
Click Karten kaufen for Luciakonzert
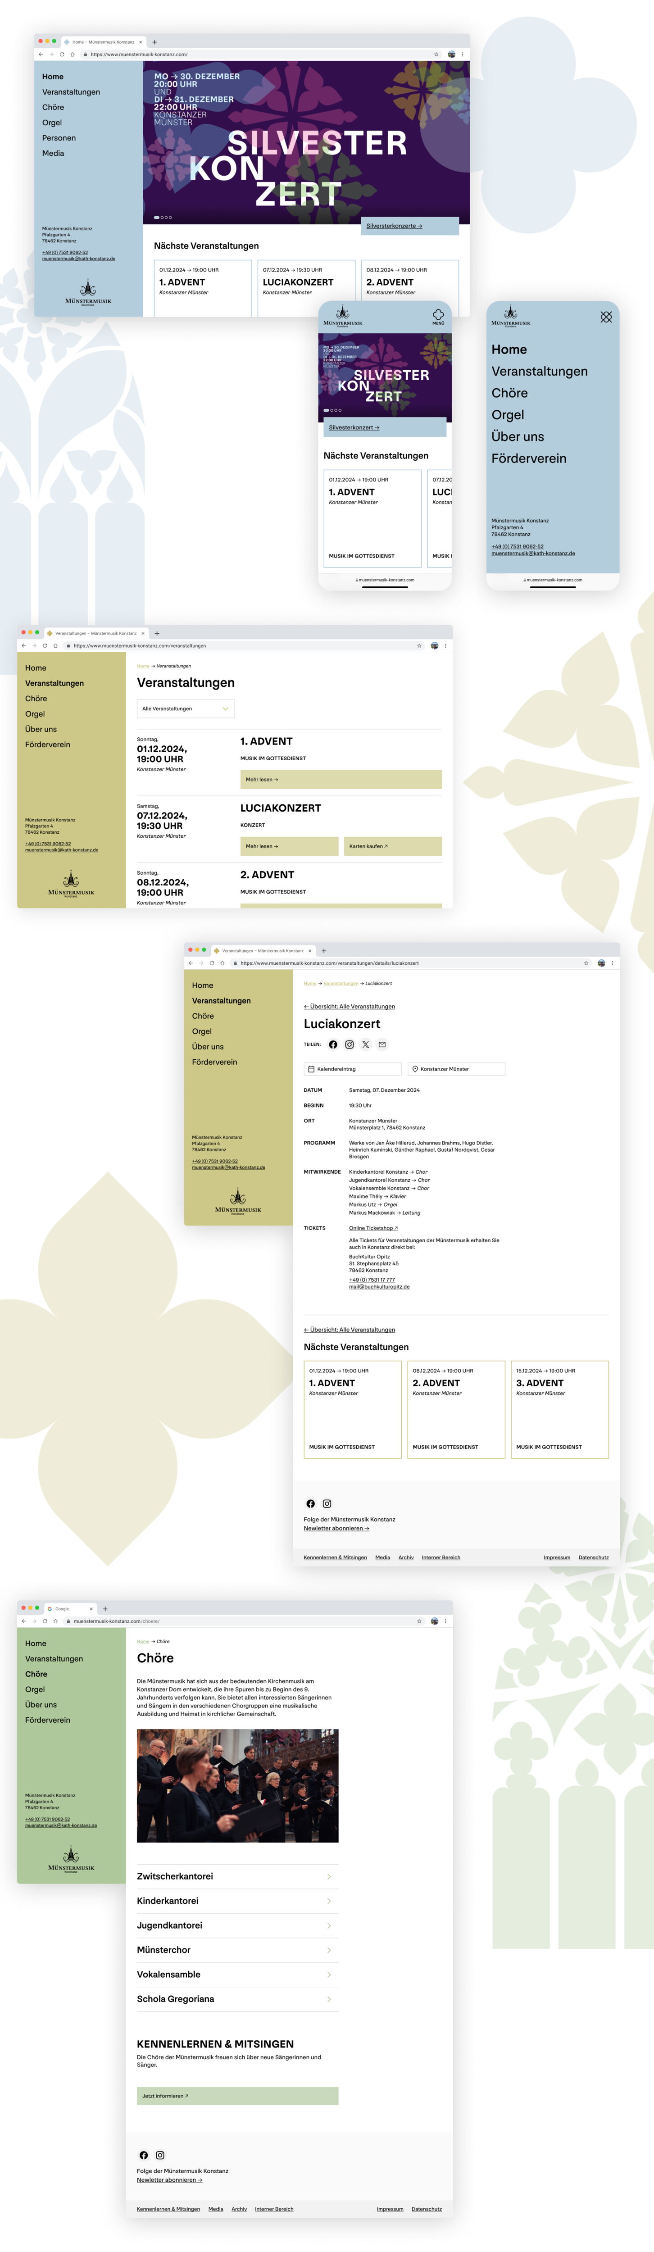(393, 846)
